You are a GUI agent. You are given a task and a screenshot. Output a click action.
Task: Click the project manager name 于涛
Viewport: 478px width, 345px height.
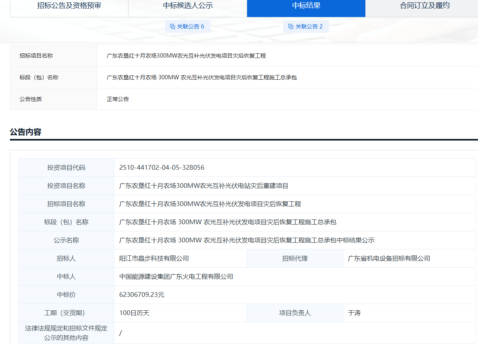point(354,313)
